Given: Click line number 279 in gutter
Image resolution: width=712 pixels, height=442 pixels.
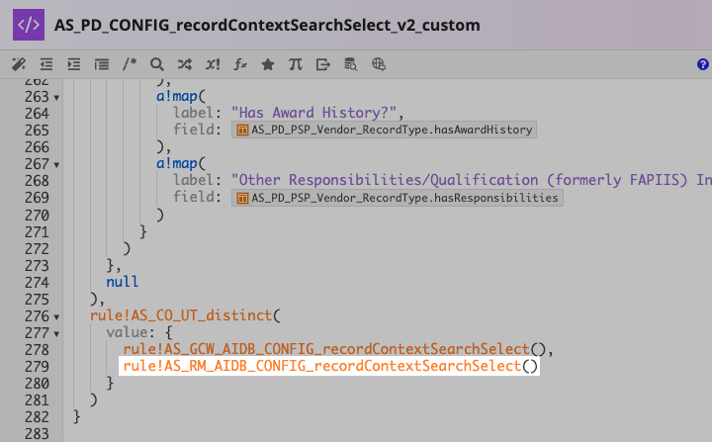Looking at the screenshot, I should (37, 367).
